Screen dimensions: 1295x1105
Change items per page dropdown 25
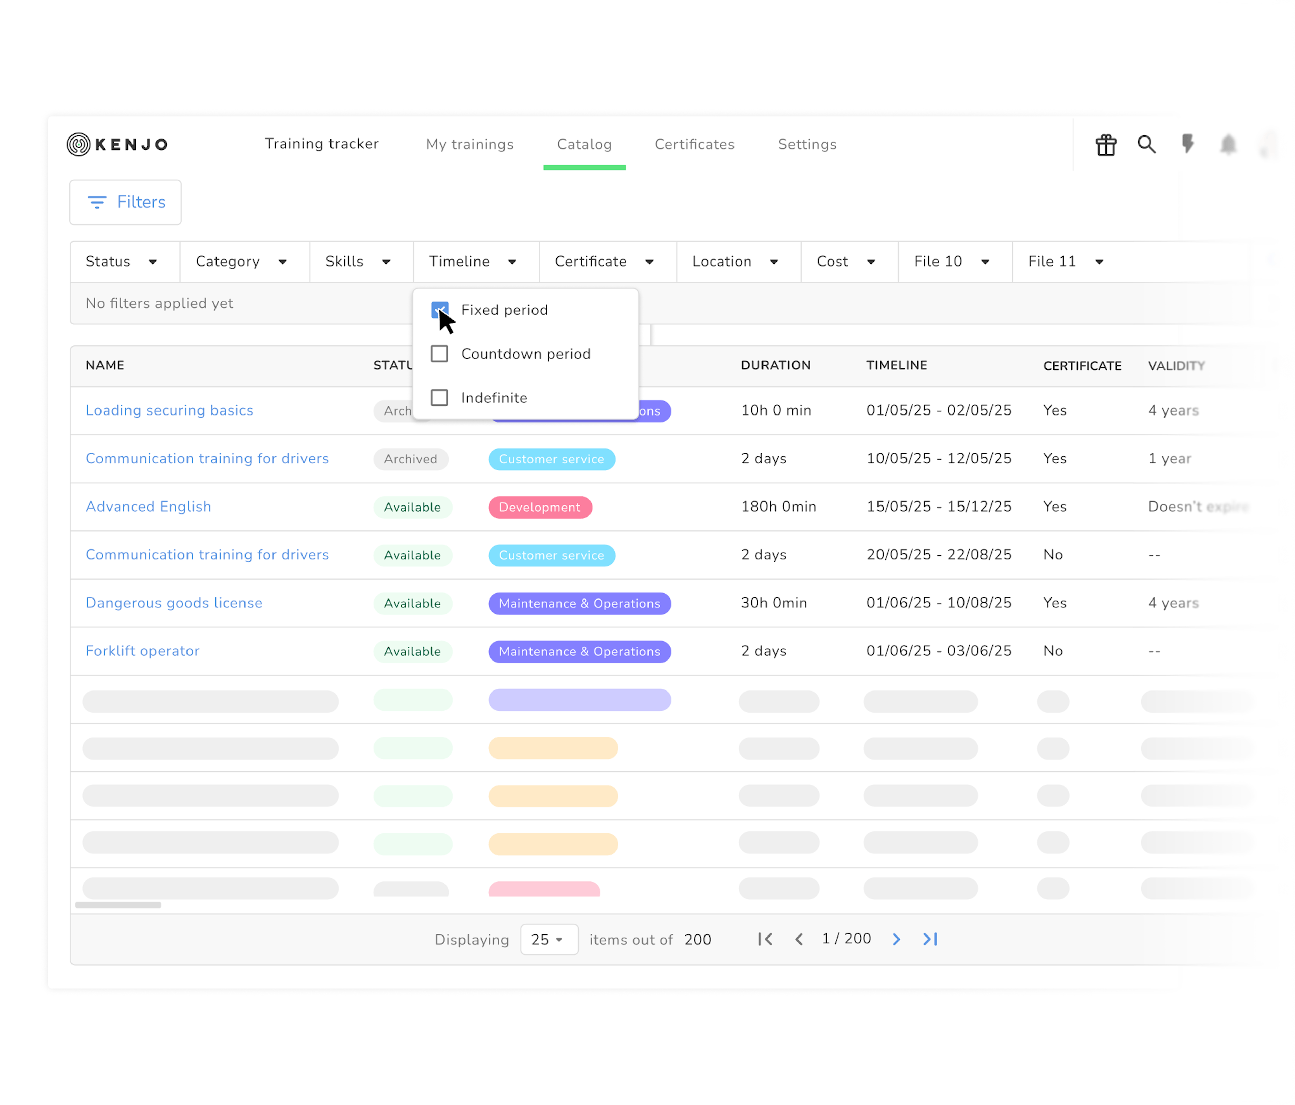548,940
